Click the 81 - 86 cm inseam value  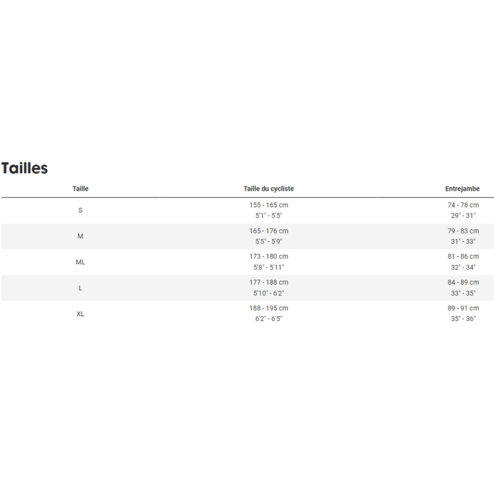tap(462, 256)
